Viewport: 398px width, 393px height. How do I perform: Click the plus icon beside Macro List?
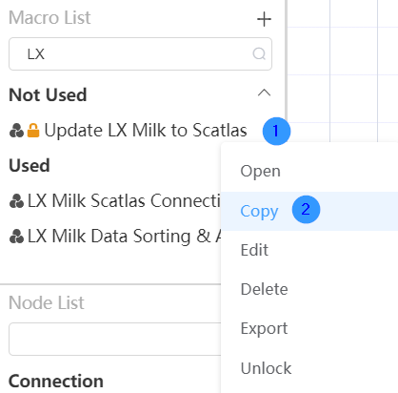click(x=264, y=19)
